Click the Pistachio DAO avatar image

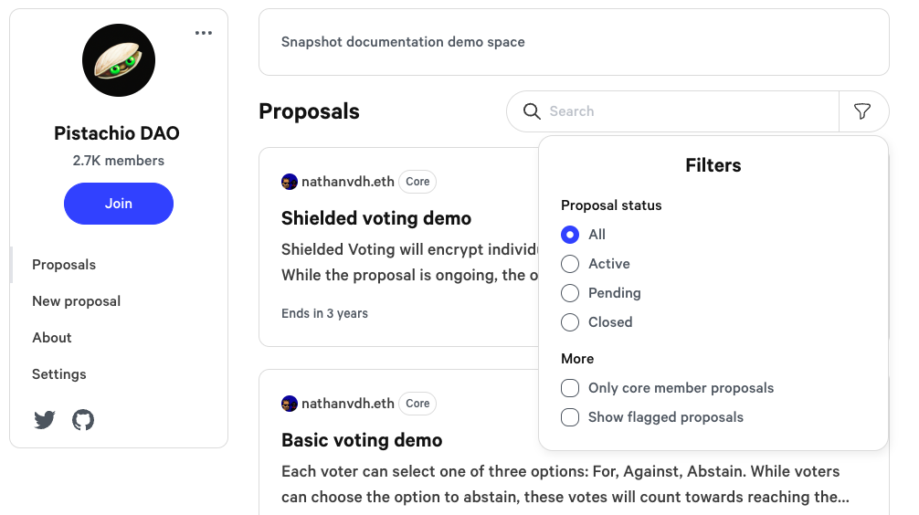tap(119, 60)
